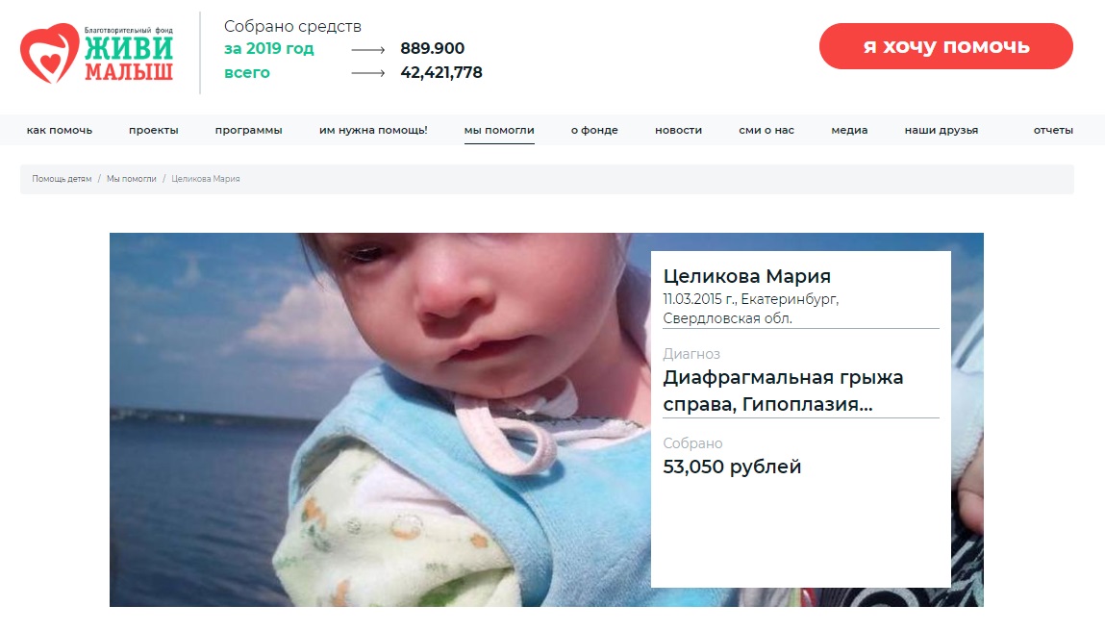Image resolution: width=1105 pixels, height=631 pixels.
Task: Click 'Целикова Мария' breadcrumb item
Action: (206, 179)
